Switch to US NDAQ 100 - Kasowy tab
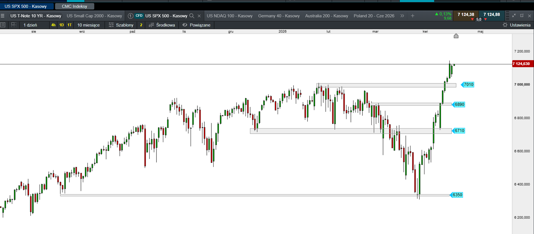The height and width of the screenshot is (234, 534). pos(229,16)
